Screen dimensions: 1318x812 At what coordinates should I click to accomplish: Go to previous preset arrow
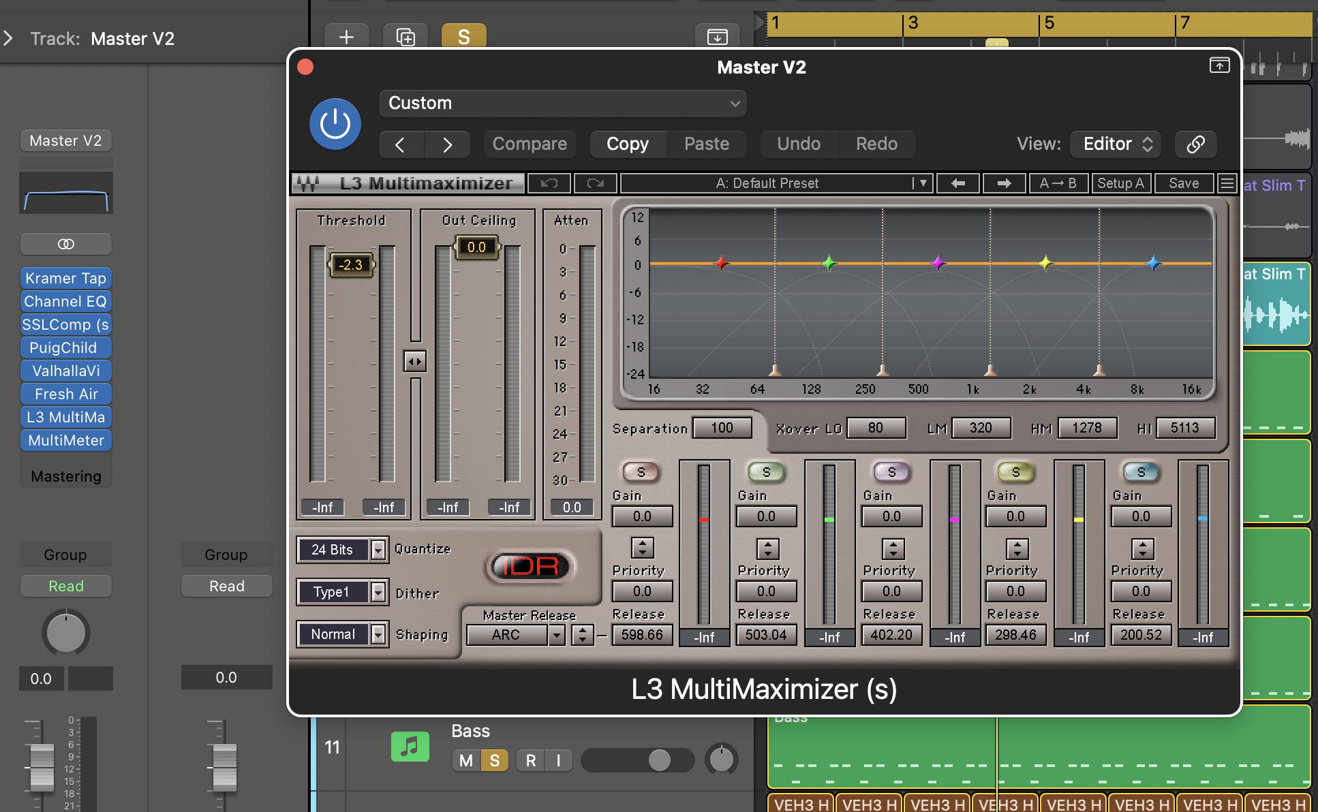401,144
